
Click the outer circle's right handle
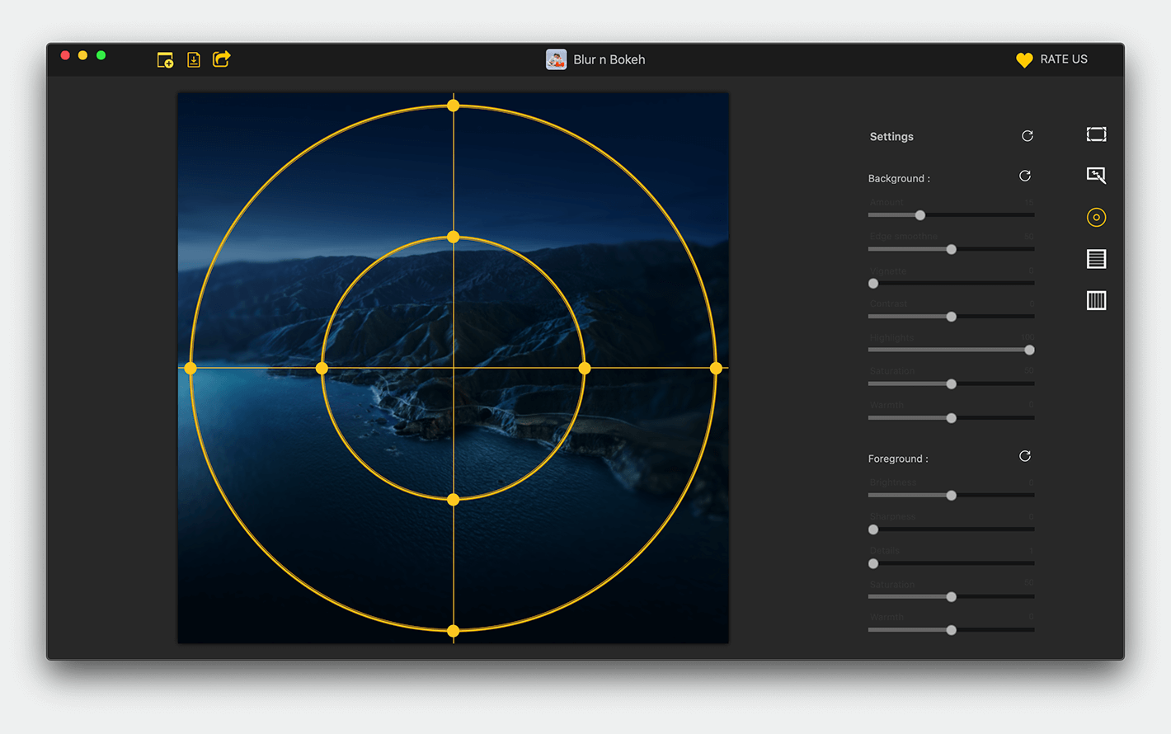point(716,368)
